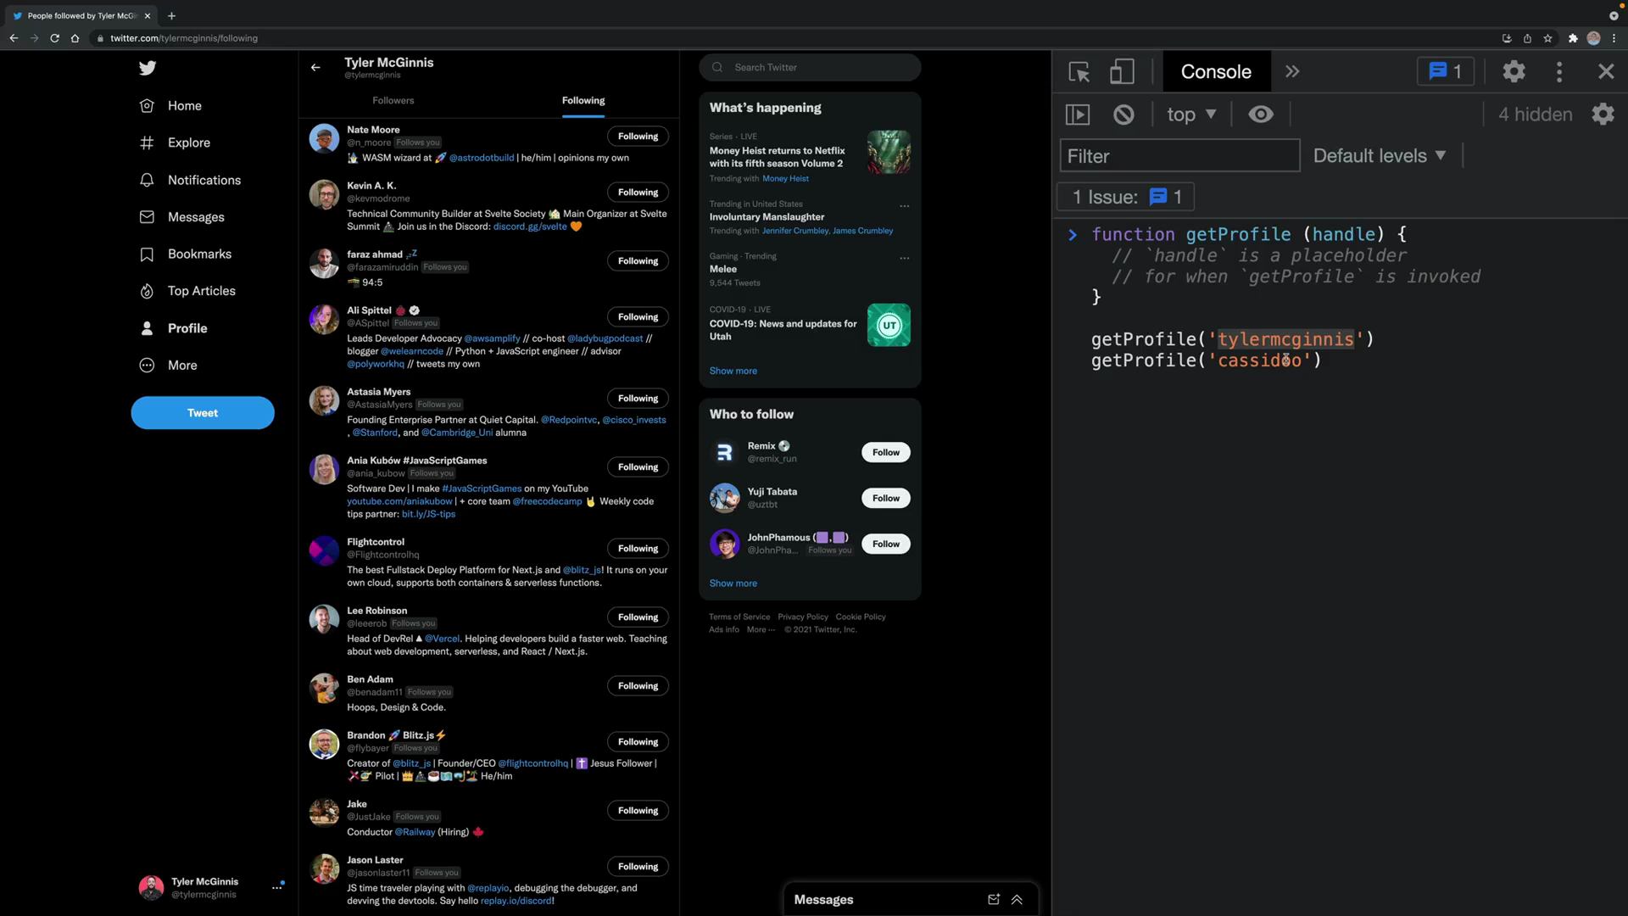Open the Issues counter badge in DevTools
1628x916 pixels.
(x=1446, y=72)
